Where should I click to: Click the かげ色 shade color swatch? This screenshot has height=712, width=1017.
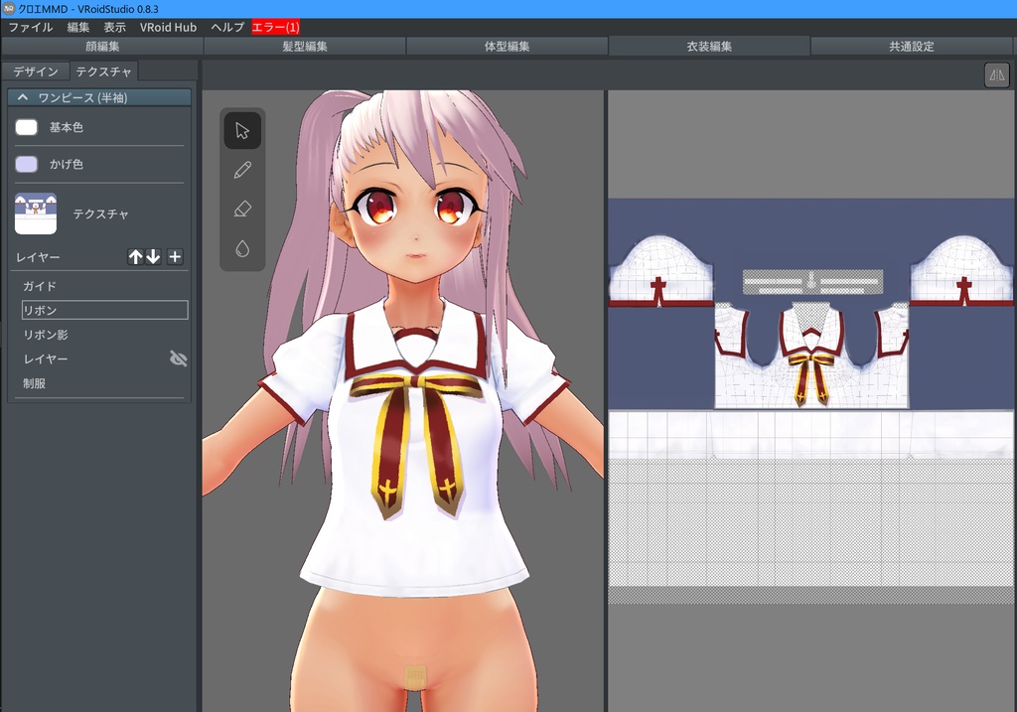[x=27, y=163]
